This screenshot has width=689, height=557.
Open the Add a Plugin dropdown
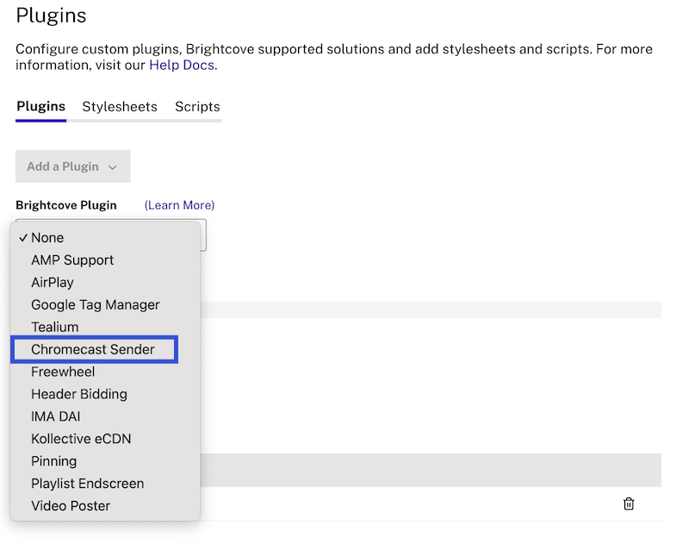pos(72,166)
